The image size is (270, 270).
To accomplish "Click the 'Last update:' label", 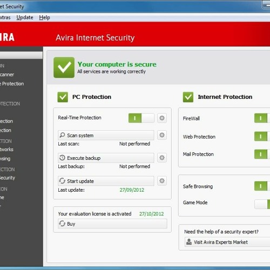I will click(71, 190).
